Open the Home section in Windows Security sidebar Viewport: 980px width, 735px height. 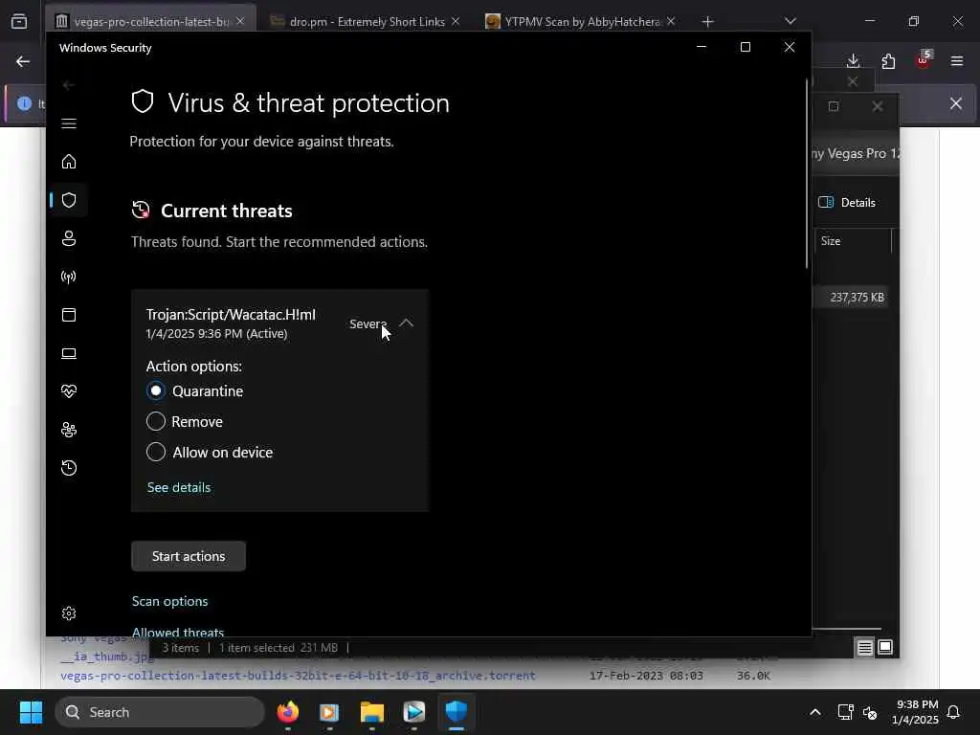pos(69,162)
